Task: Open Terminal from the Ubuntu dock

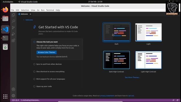Action: 5,38
